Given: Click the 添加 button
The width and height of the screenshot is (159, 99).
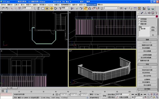Looking at the screenshot, I should click(x=153, y=27).
